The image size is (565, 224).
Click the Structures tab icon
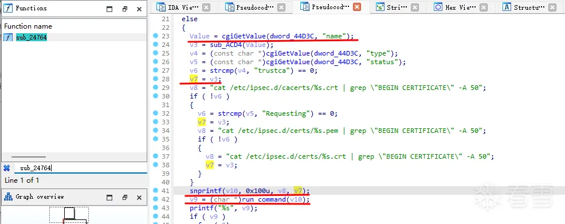pos(507,7)
